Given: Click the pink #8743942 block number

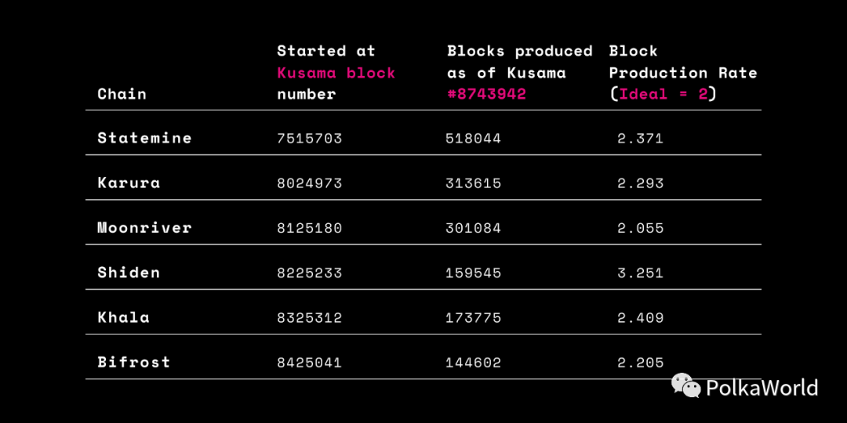Looking at the screenshot, I should pyautogui.click(x=487, y=95).
